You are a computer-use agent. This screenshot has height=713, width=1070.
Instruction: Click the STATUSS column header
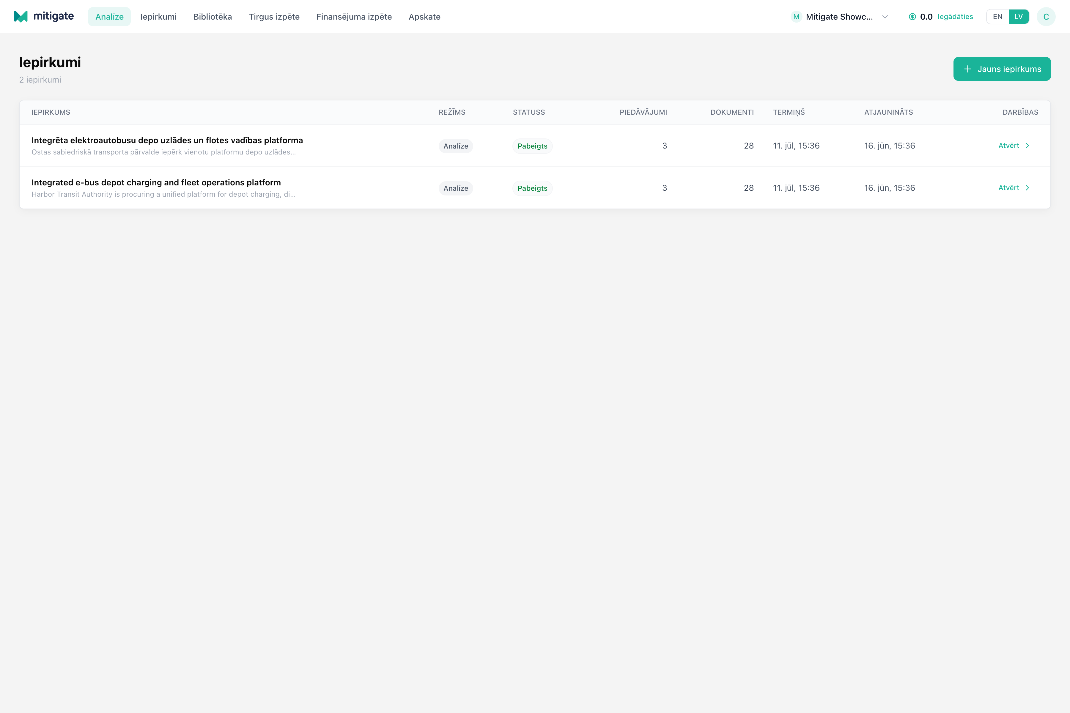(529, 112)
